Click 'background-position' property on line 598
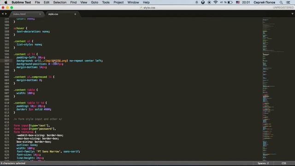295x166 pixels. coord(31,64)
